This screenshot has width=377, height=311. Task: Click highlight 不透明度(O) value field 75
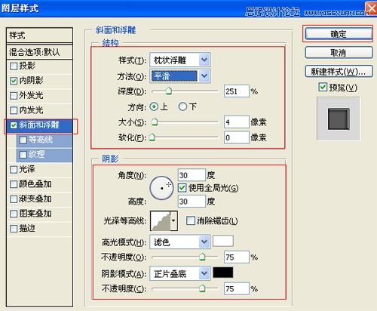click(x=237, y=257)
